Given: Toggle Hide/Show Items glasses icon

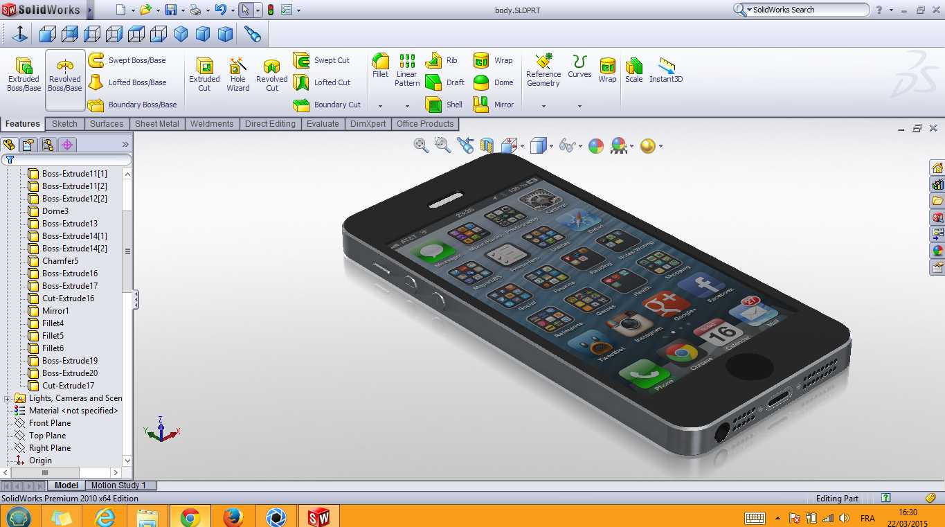Looking at the screenshot, I should (567, 145).
